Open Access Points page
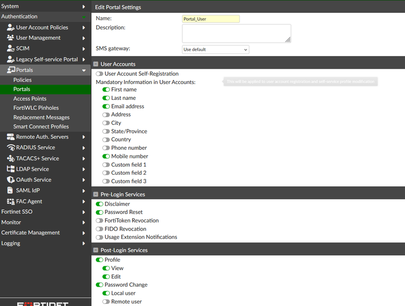The width and height of the screenshot is (405, 306). point(30,99)
